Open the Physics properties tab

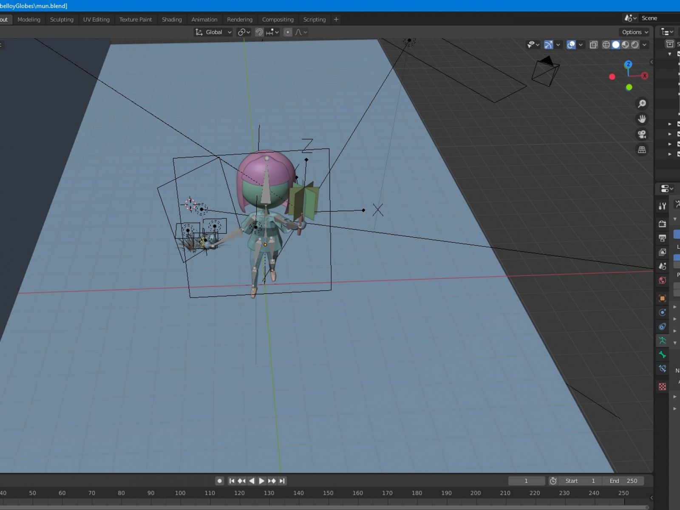[x=662, y=312]
